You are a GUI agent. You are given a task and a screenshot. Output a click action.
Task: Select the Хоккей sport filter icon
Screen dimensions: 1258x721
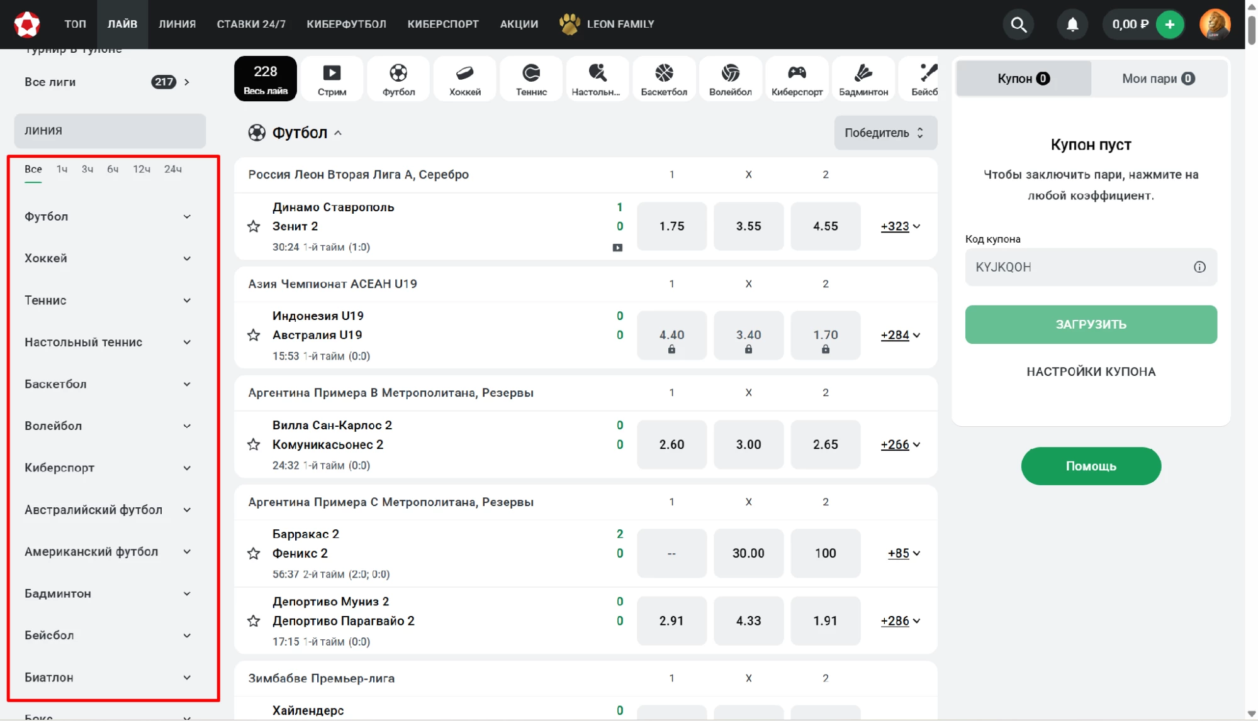465,79
